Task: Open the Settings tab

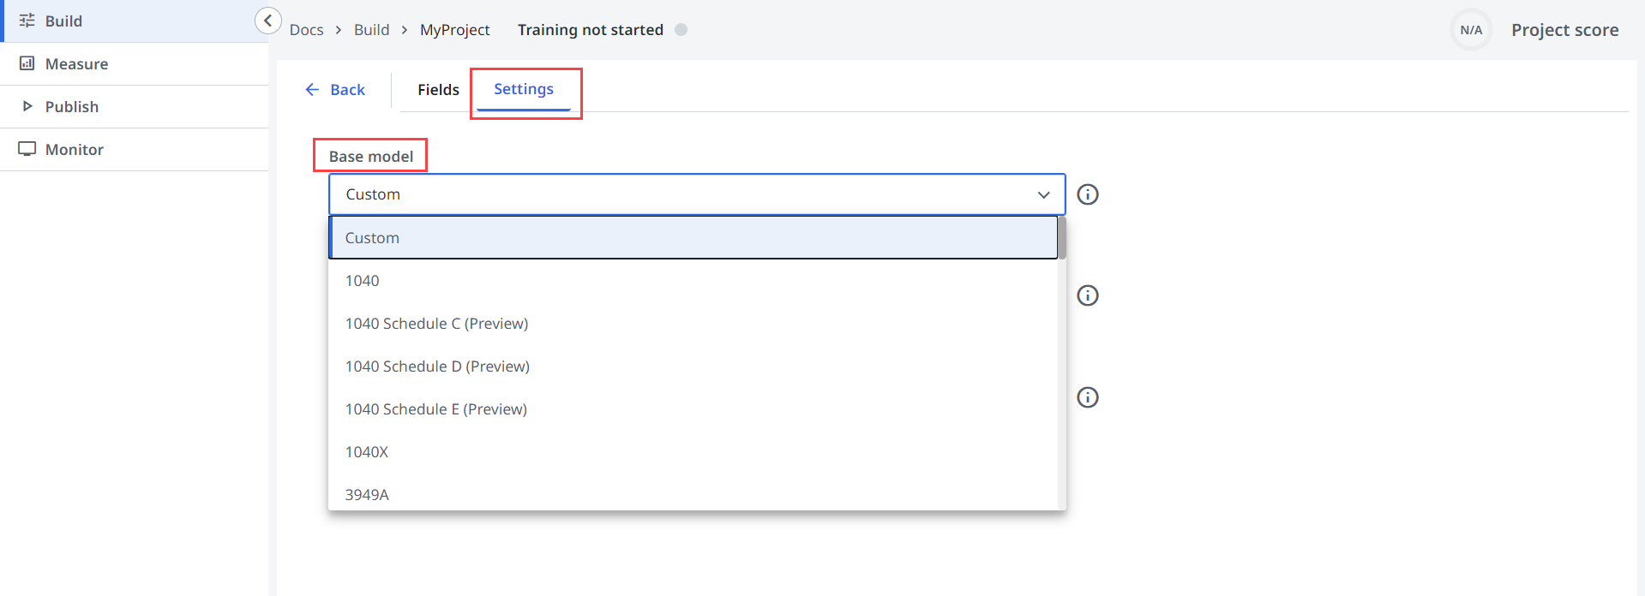Action: (523, 89)
